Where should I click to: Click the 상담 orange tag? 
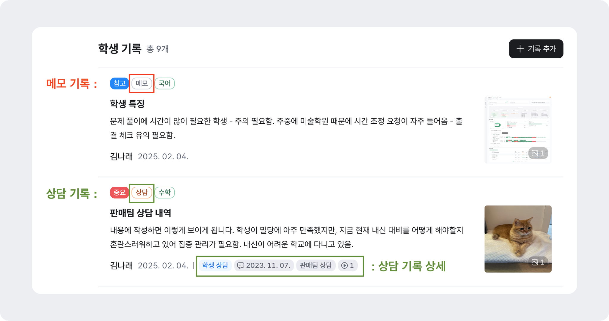coord(142,193)
